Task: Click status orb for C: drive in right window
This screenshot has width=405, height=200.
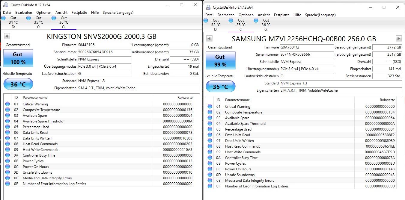Action: coord(231,20)
